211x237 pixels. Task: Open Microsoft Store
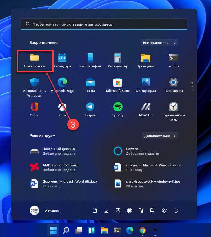pyautogui.click(x=118, y=85)
